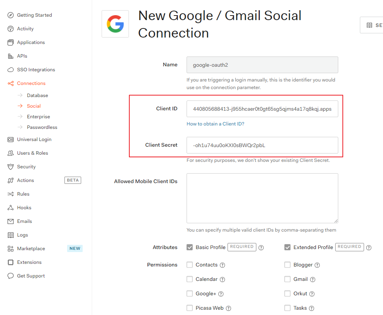
Task: Click the Getting Started compass icon
Action: point(11,15)
